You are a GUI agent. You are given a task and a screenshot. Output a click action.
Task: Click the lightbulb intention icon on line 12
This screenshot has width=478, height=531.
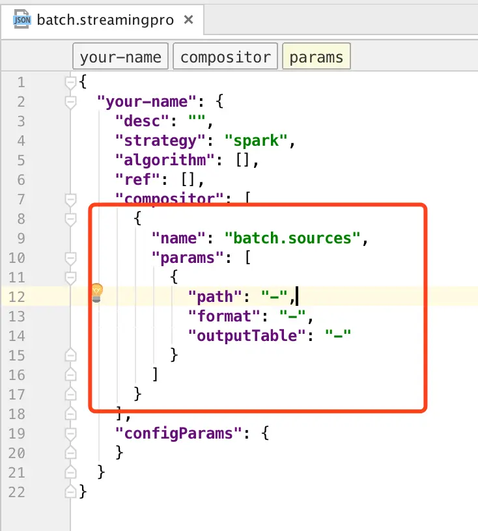96,293
